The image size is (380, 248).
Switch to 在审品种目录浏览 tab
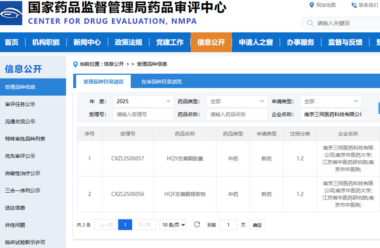161,82
